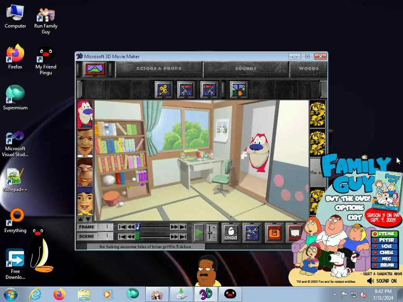
Task: Show hidden tray icons arrow
Action: (x=335, y=295)
